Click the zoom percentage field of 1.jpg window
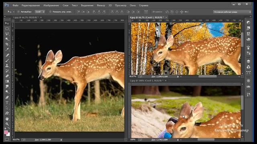257x144 pixels. 16,140
